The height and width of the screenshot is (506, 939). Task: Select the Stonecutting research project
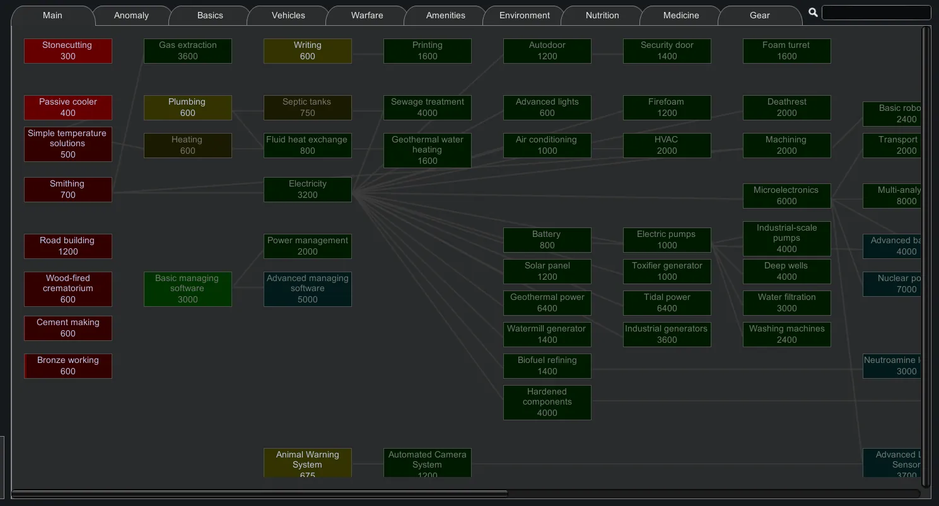pyautogui.click(x=68, y=51)
